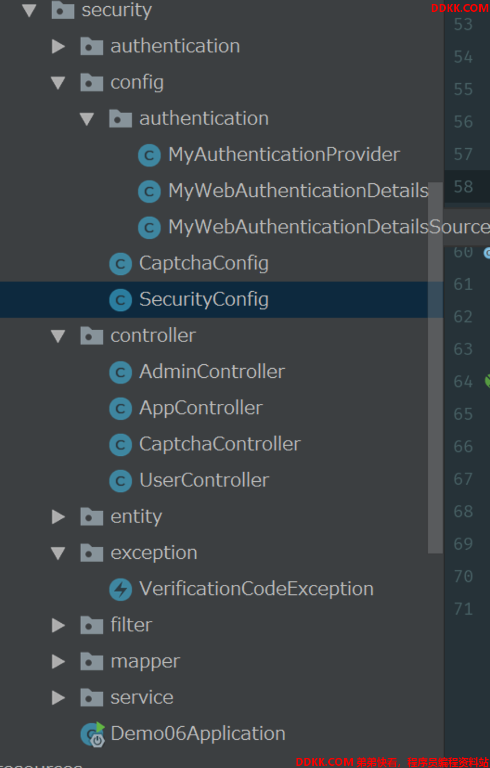490x768 pixels.
Task: Click the UserController class icon
Action: pos(121,481)
